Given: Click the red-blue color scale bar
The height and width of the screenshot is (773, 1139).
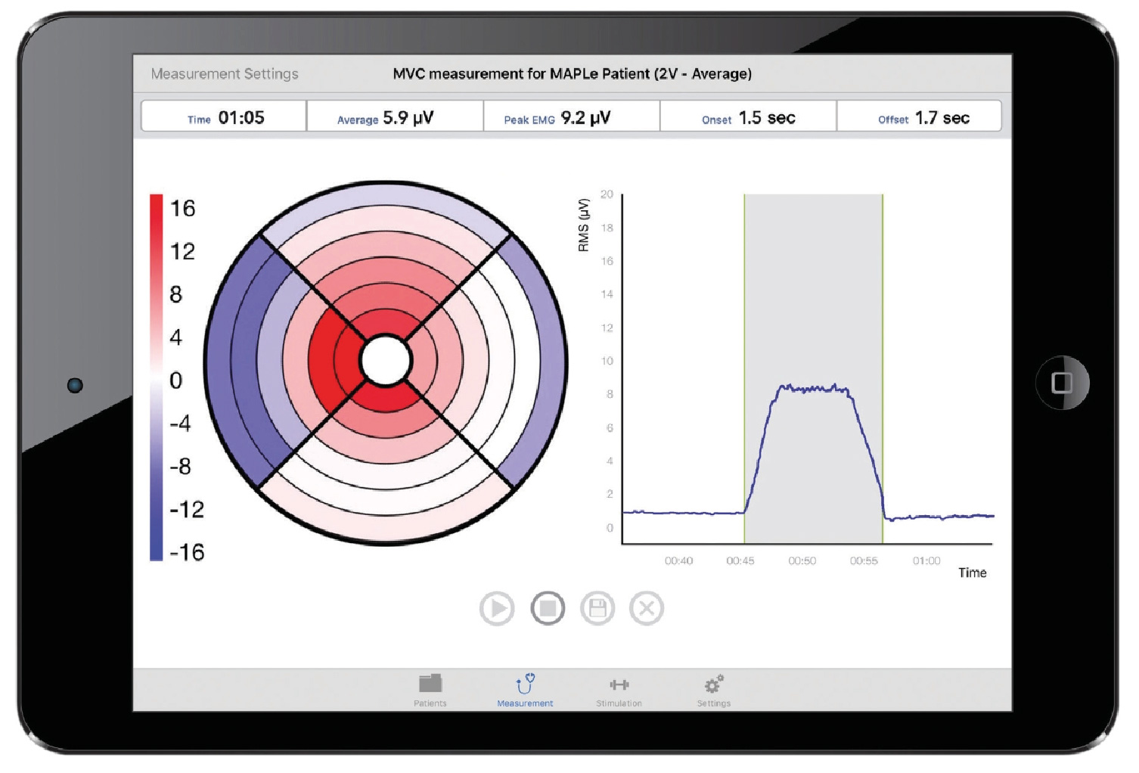Looking at the screenshot, I should (157, 377).
